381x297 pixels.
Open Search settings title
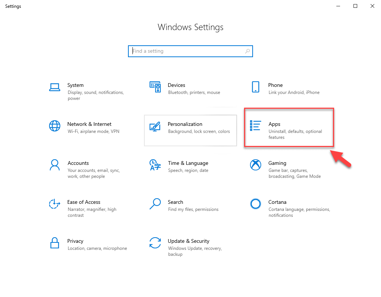[176, 202]
